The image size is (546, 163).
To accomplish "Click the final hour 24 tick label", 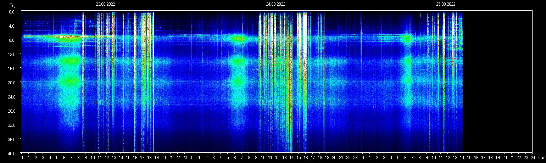I will (533, 158).
